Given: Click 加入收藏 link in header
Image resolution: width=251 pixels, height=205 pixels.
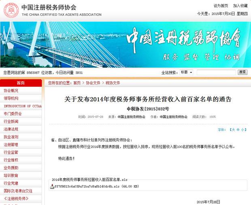Looking at the screenshot, I should [240, 6].
